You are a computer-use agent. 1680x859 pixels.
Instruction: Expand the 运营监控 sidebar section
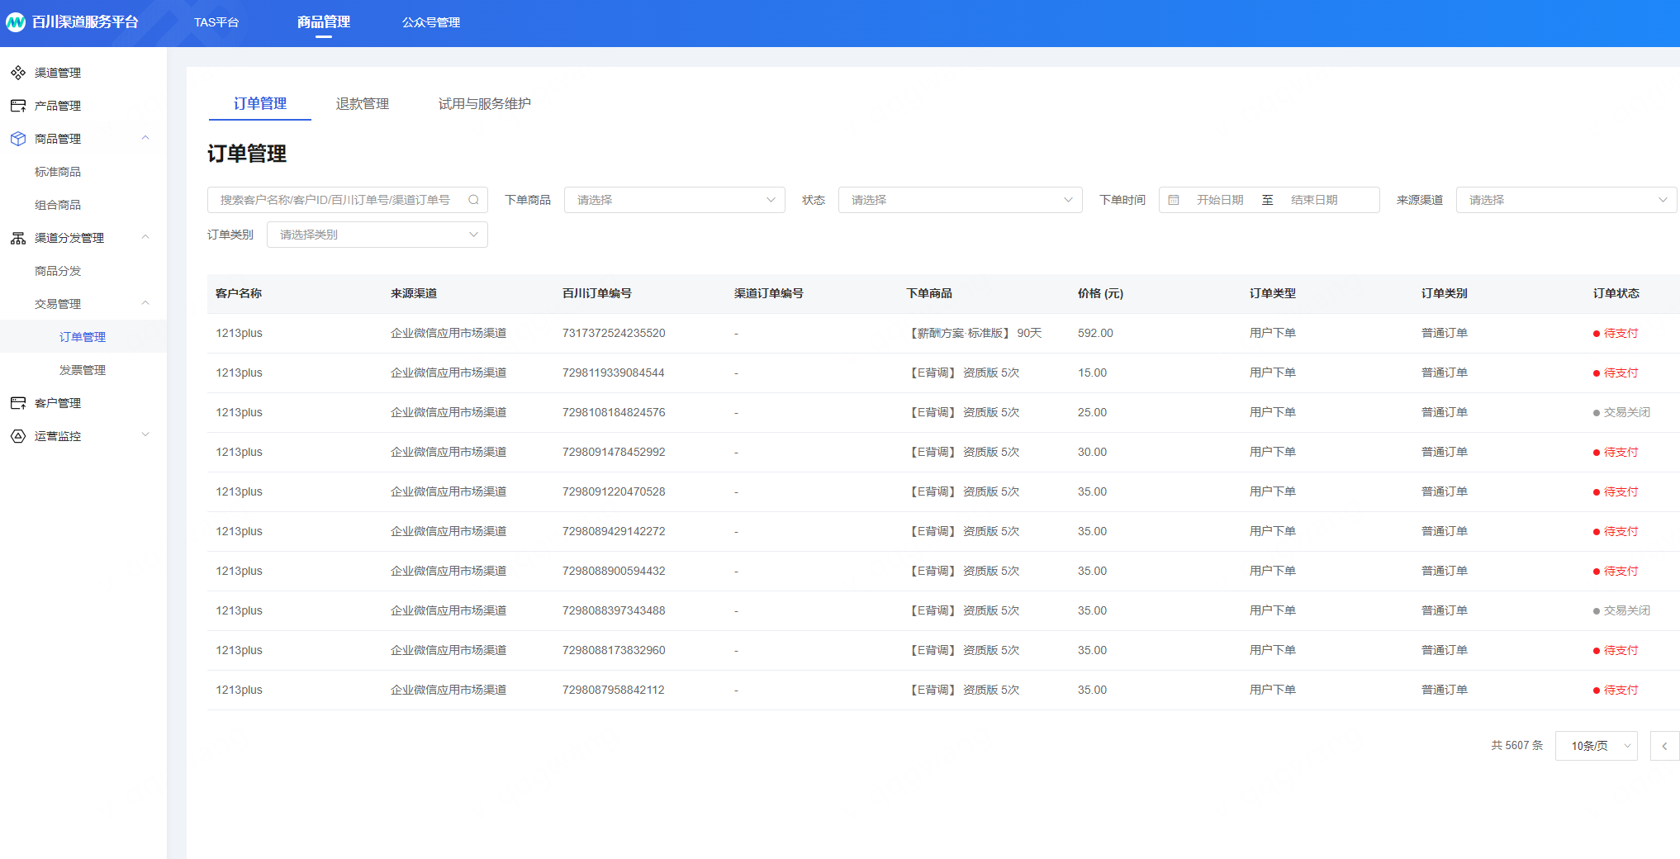145,435
